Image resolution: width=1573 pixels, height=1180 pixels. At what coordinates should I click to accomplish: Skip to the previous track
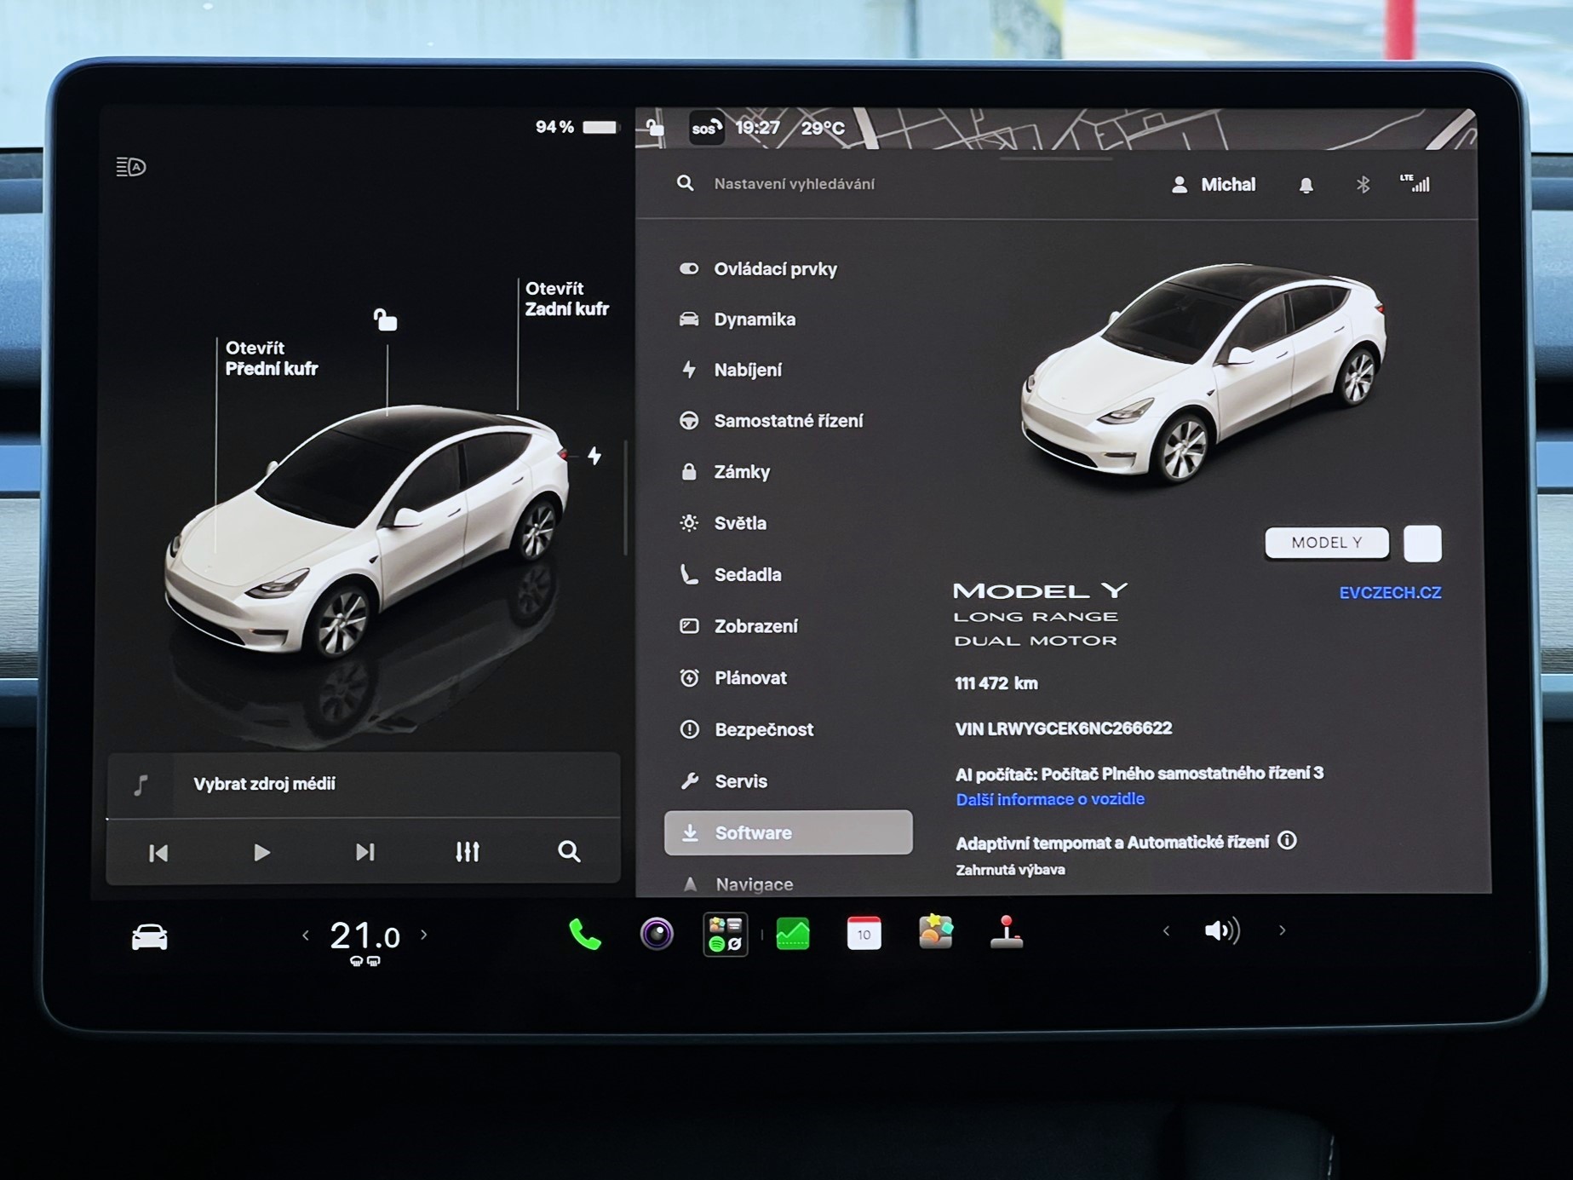[158, 853]
